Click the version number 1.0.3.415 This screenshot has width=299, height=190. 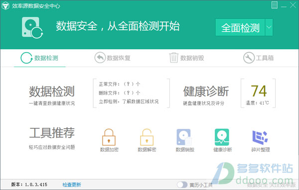[x=36, y=185]
